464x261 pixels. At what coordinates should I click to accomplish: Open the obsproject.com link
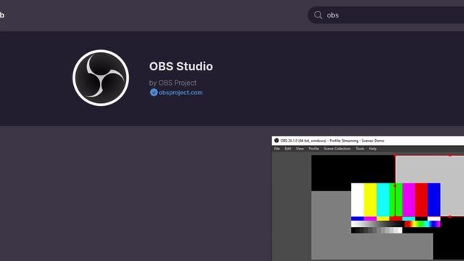tap(181, 93)
